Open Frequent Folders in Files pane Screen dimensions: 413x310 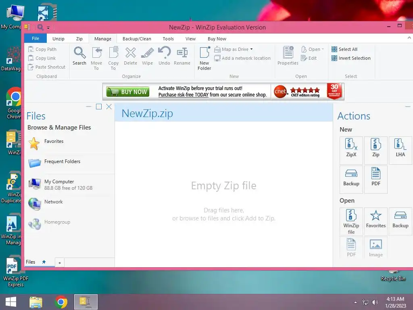coord(70,163)
